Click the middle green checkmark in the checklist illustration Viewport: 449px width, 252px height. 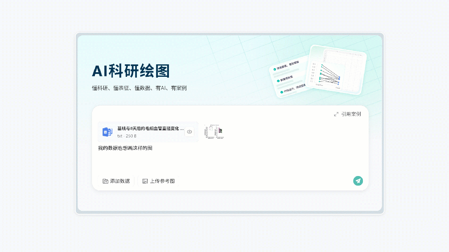click(x=278, y=81)
